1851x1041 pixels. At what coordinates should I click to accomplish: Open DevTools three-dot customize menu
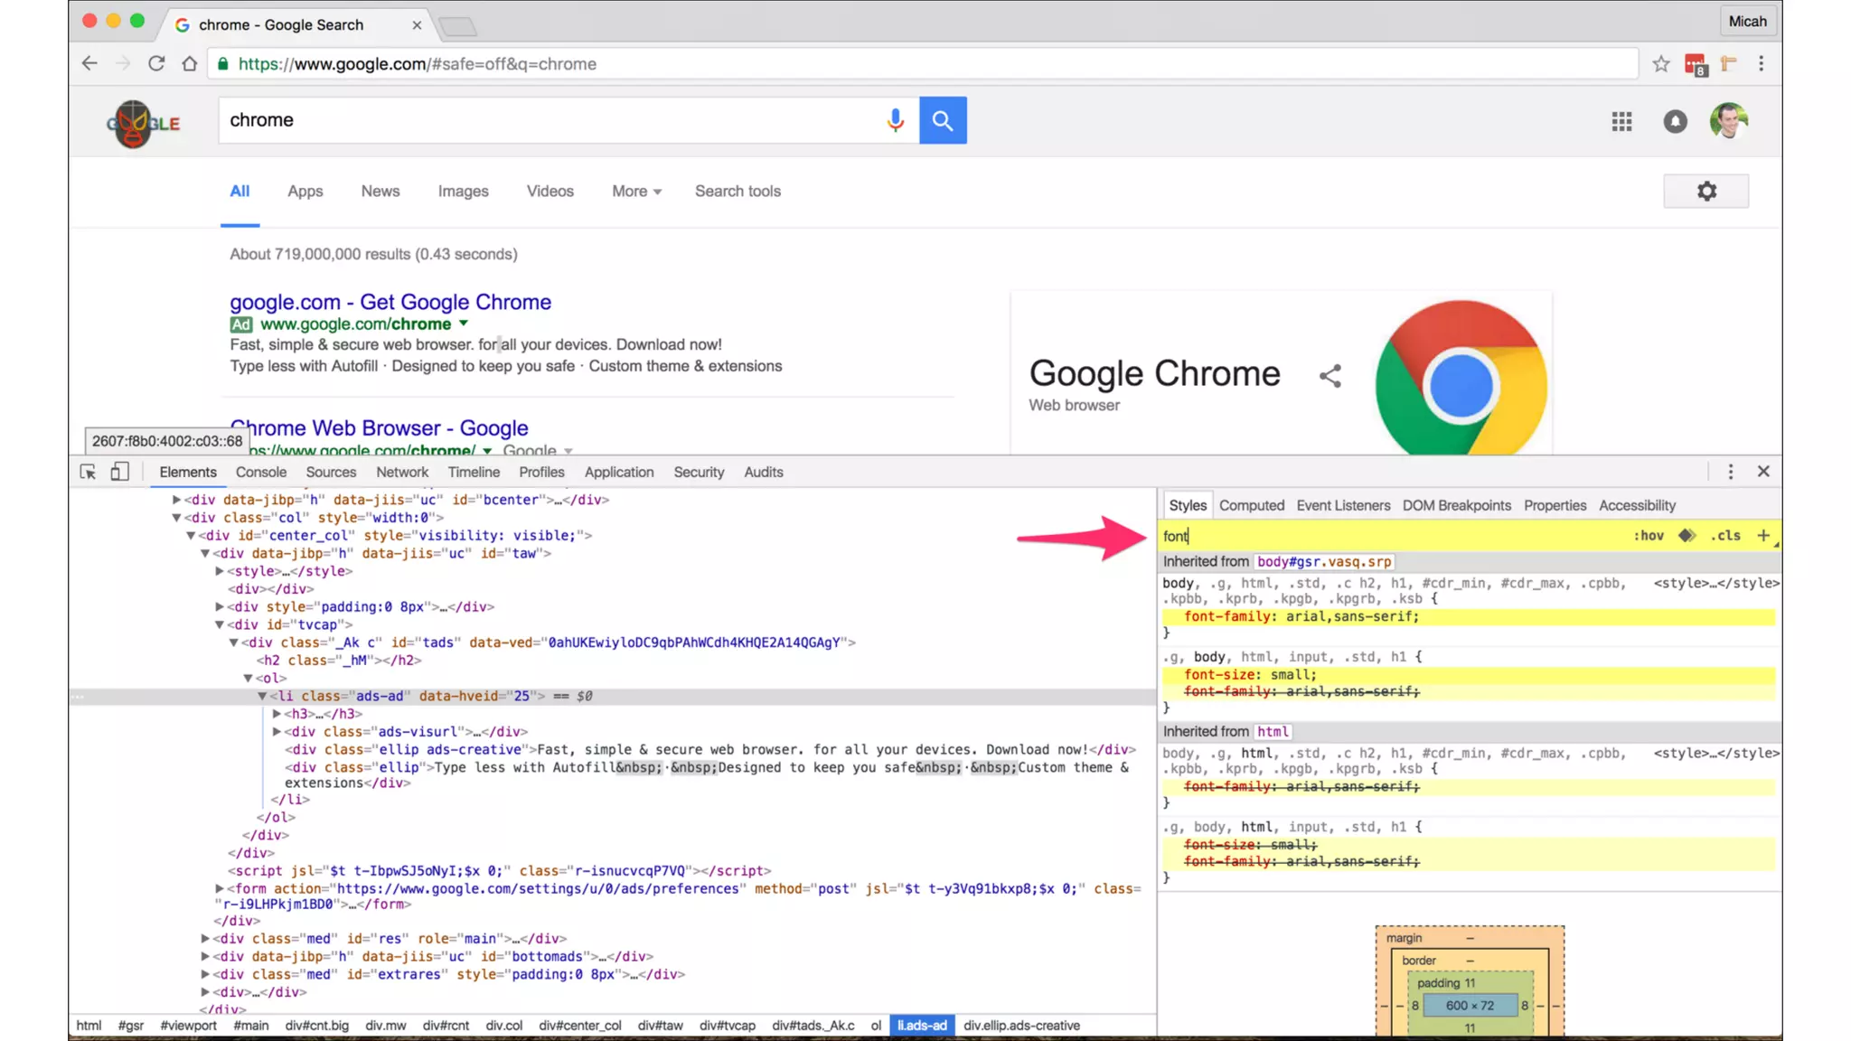click(1730, 472)
